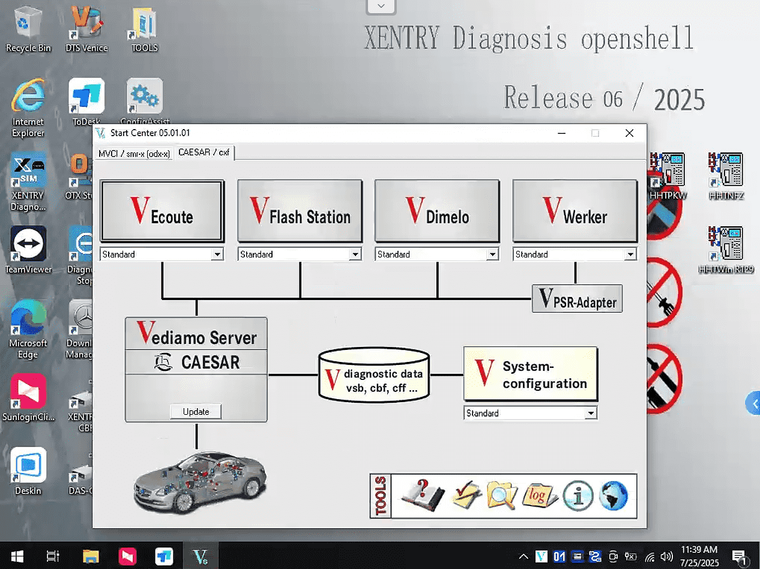The image size is (760, 569).
Task: Click the checklist tool icon
Action: 466,496
